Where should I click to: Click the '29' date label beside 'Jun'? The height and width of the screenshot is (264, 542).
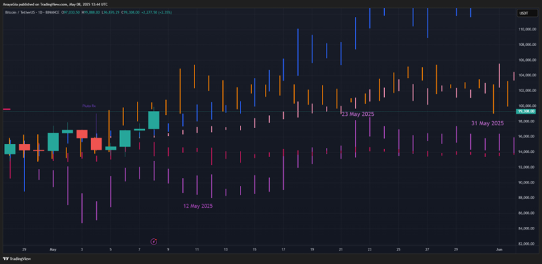[x=456, y=249]
